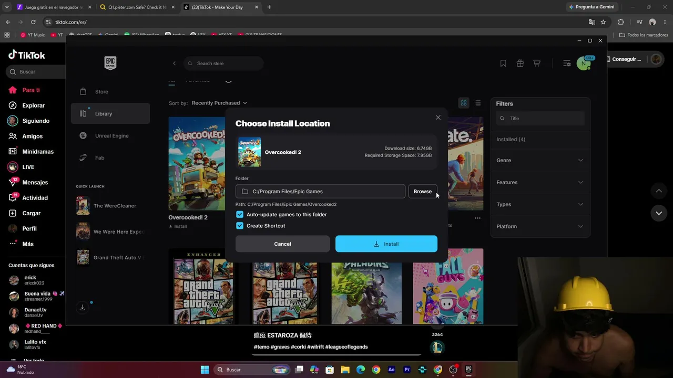Bookmark the TikTok page with the star icon
673x378 pixels.
[x=603, y=22]
